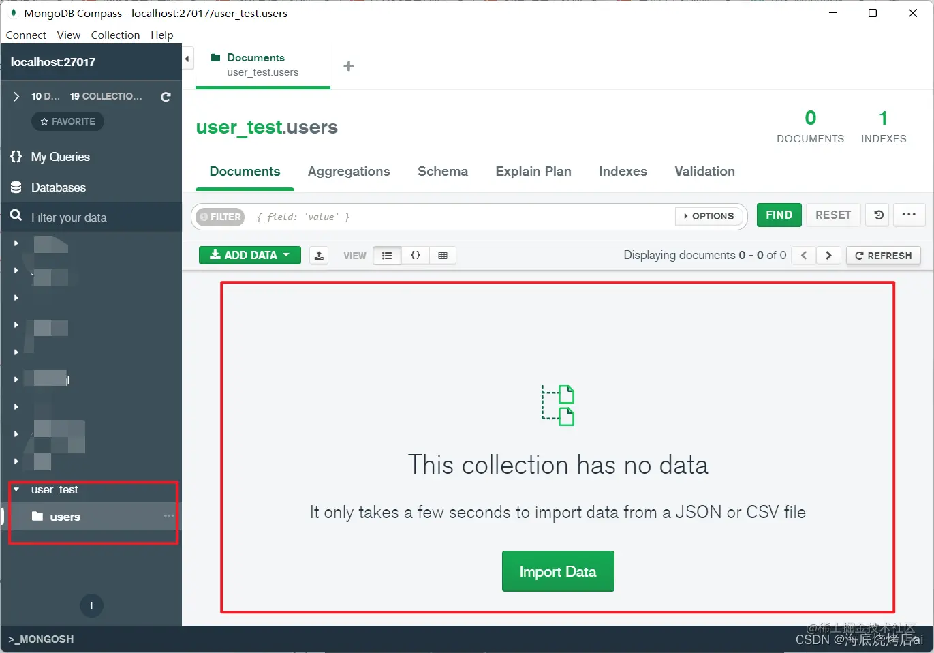934x653 pixels.
Task: Expand query OPTIONS
Action: pos(709,216)
